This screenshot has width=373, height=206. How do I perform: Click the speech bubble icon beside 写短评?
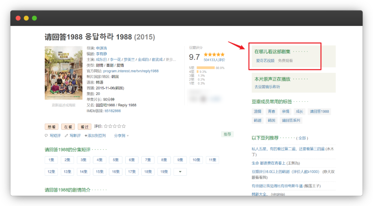46,135
